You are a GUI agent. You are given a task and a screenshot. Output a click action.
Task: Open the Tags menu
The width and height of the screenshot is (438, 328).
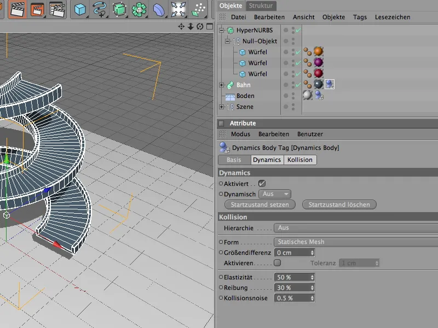pos(360,17)
